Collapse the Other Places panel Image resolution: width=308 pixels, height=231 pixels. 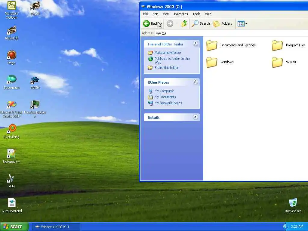(195, 82)
